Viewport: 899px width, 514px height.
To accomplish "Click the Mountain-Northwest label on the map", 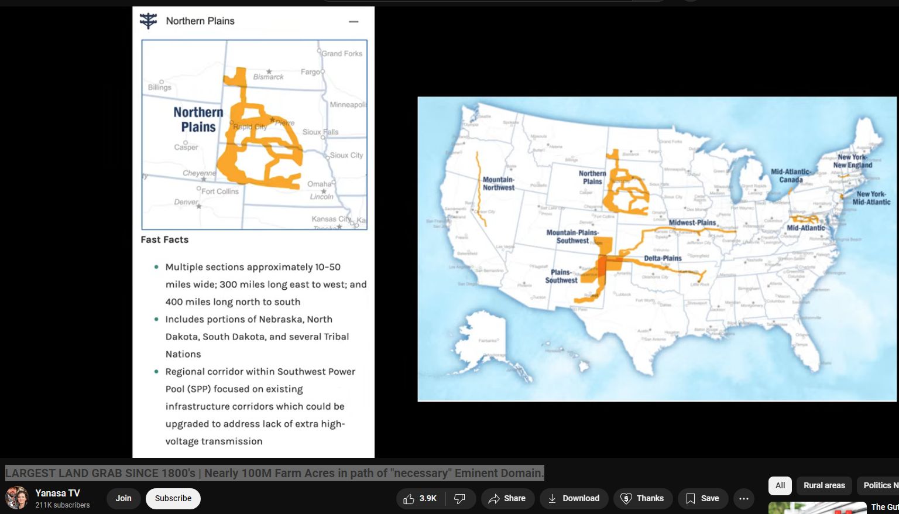I will click(499, 184).
